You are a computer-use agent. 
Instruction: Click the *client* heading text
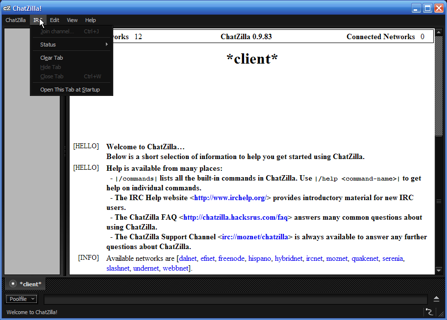252,59
